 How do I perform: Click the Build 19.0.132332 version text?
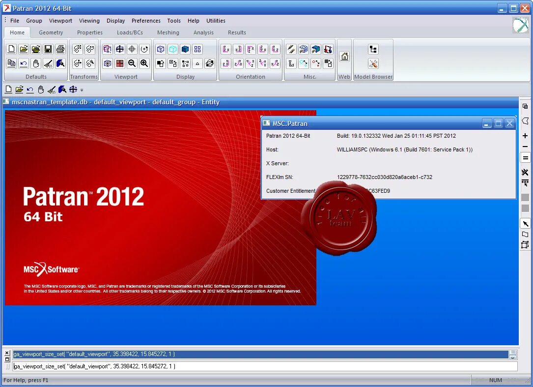point(396,136)
